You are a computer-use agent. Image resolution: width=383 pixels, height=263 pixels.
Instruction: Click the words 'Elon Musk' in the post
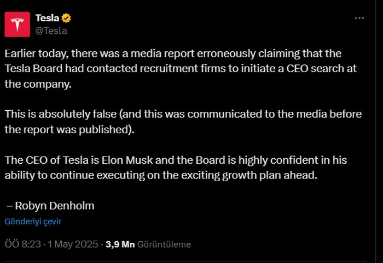(x=127, y=160)
